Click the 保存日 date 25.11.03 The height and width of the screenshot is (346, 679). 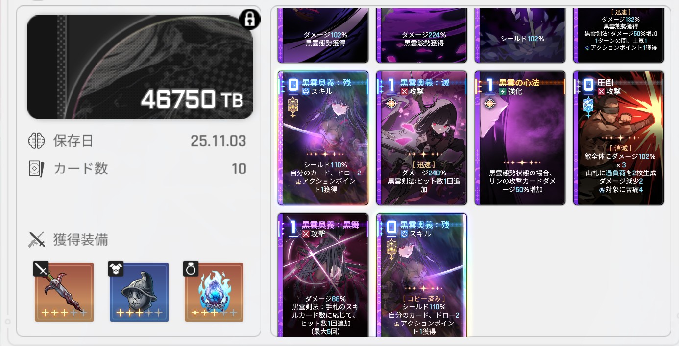218,141
